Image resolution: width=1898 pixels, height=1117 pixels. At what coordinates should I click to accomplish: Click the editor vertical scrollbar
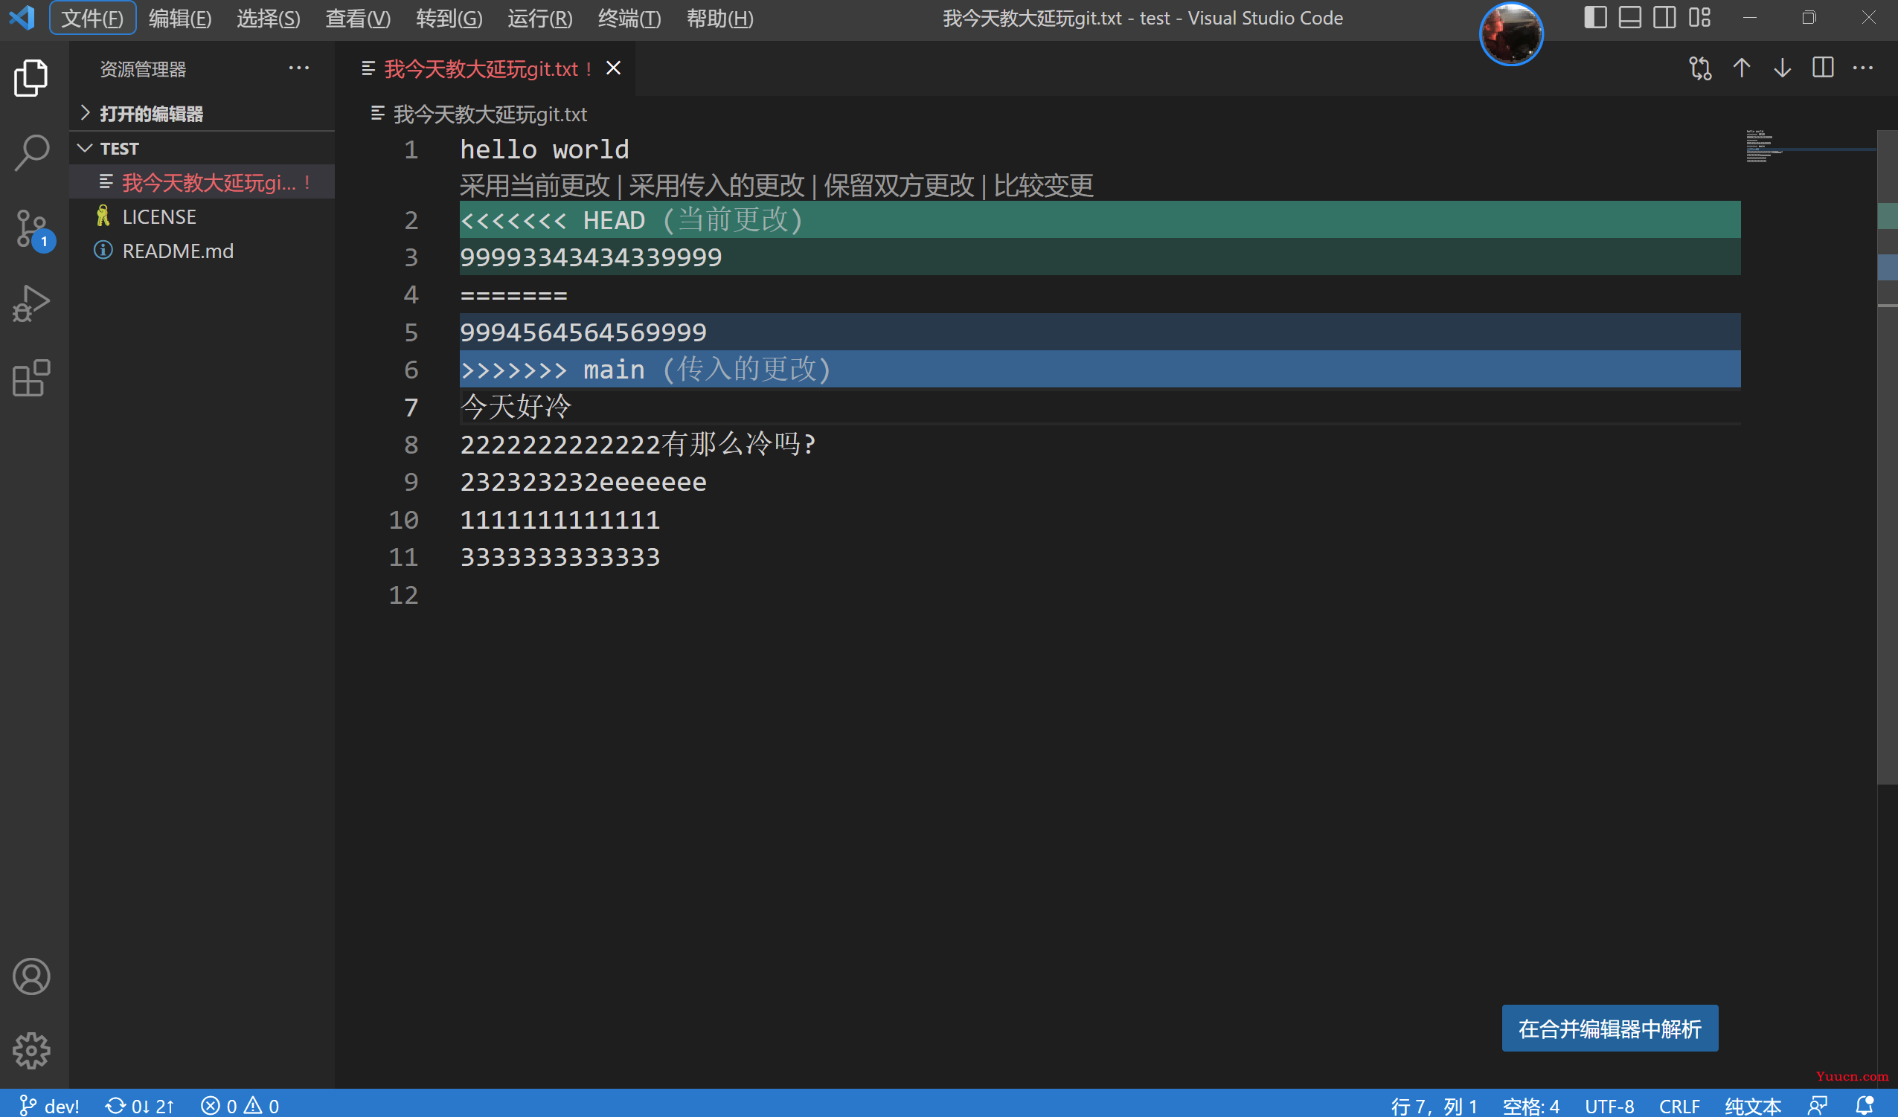1887,456
